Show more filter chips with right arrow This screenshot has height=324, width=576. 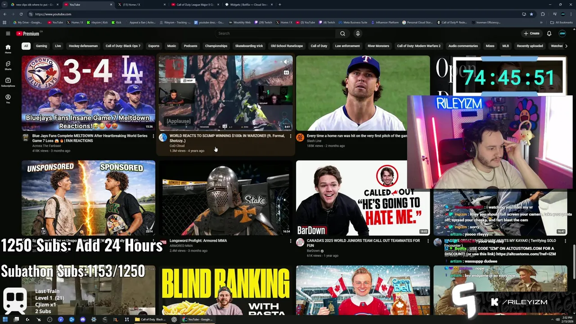click(x=566, y=46)
